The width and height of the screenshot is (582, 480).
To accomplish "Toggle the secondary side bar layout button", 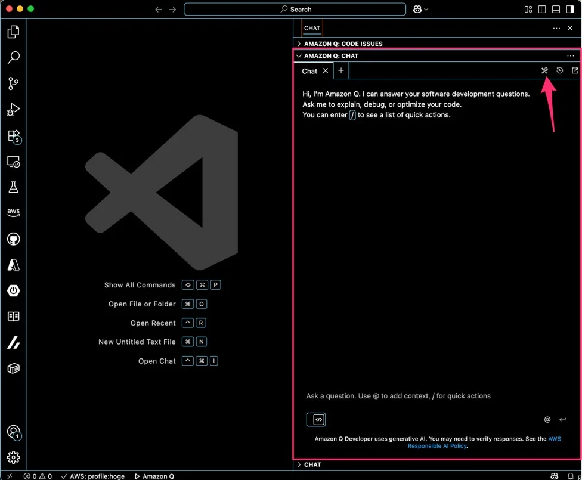I will click(x=570, y=10).
